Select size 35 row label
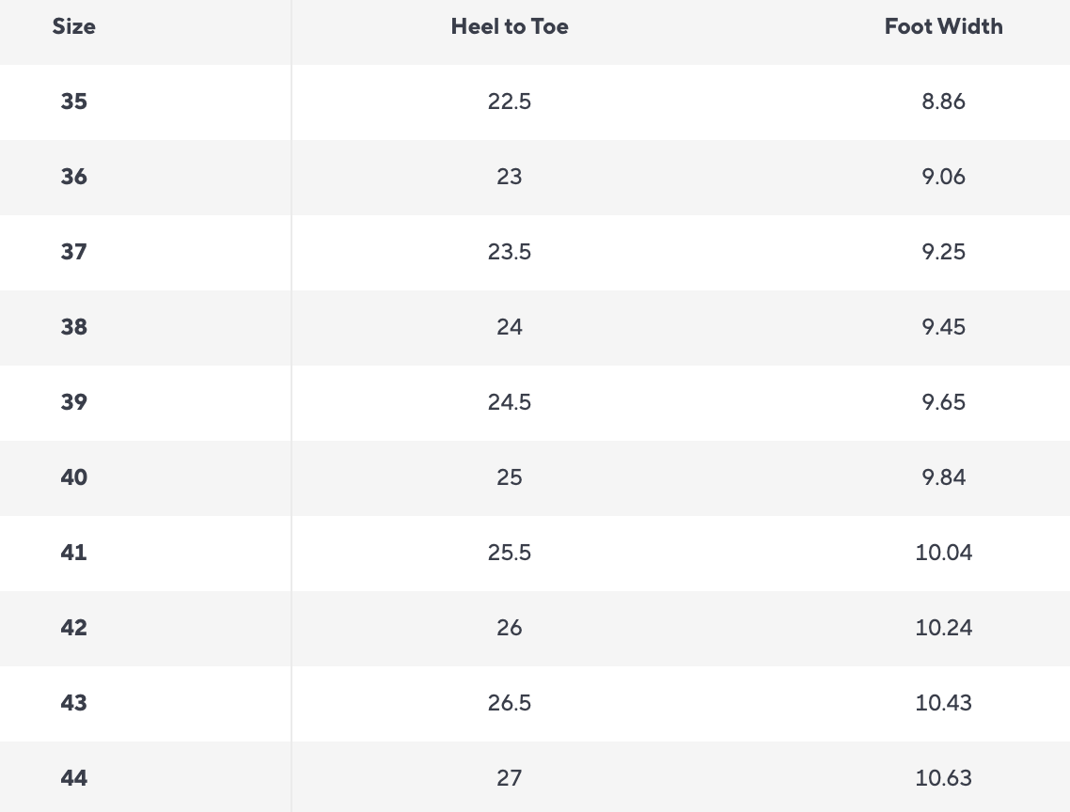 point(73,101)
